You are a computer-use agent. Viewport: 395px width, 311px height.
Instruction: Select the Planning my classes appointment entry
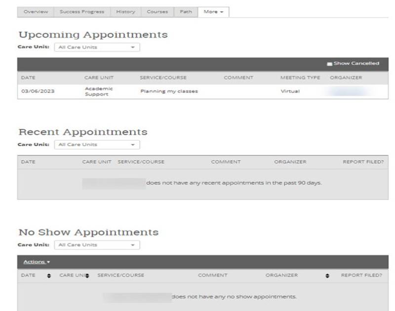coord(169,91)
